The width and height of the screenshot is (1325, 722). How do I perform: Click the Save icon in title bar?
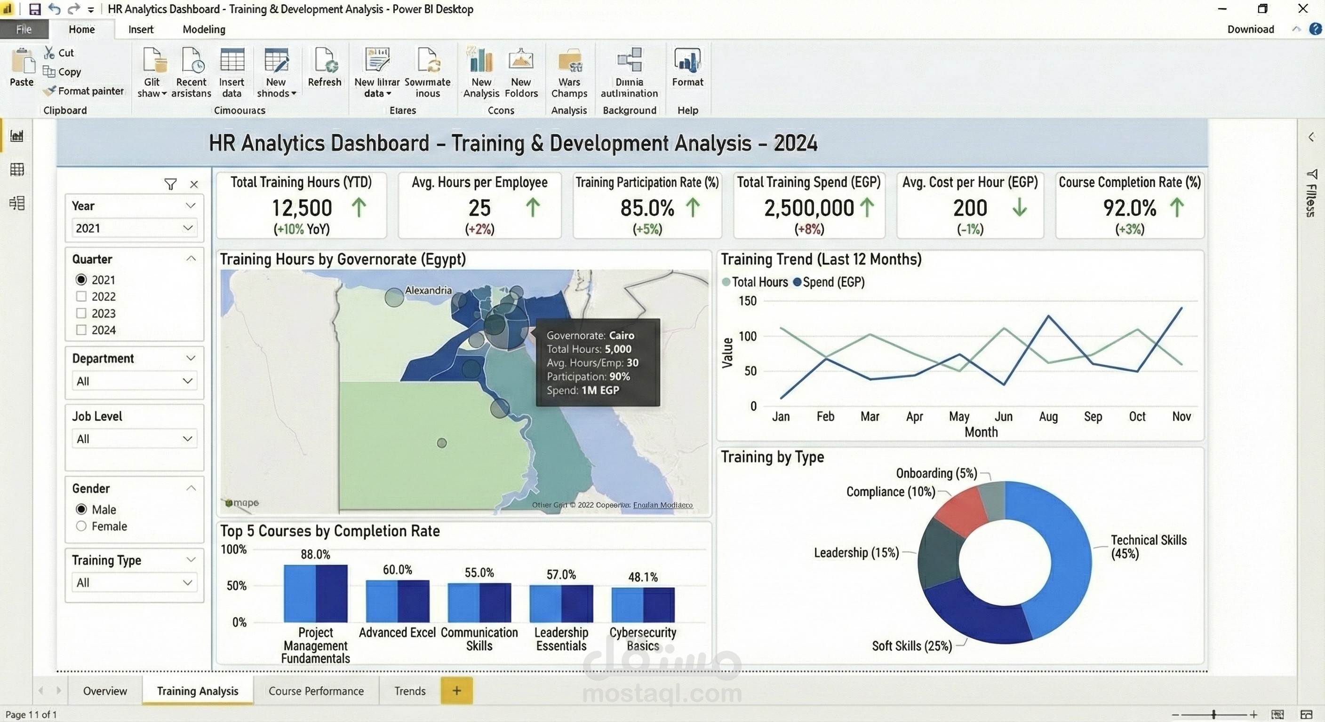[x=34, y=9]
